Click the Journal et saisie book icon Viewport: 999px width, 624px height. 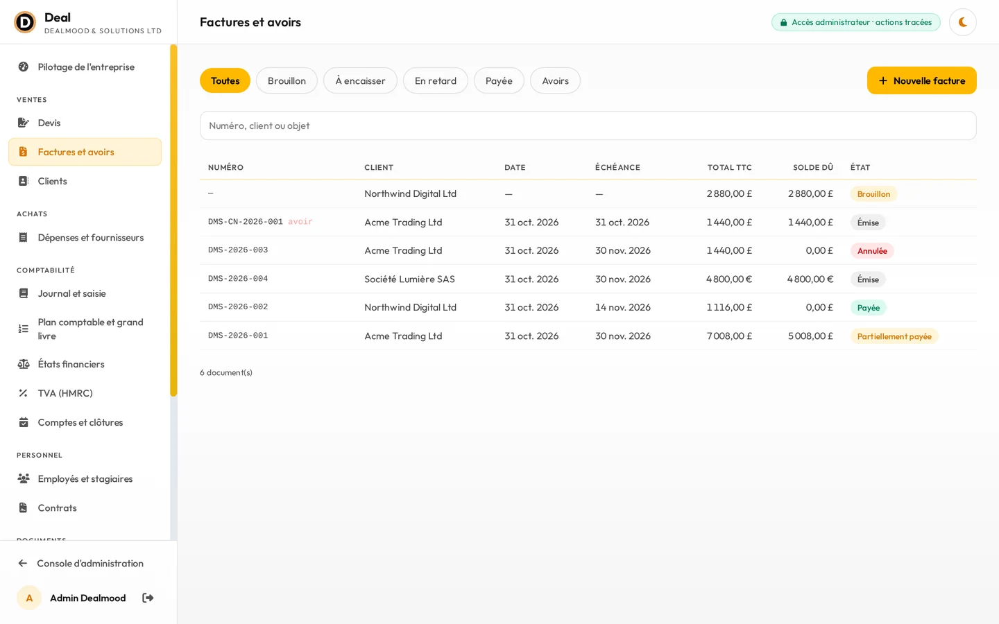click(x=24, y=293)
